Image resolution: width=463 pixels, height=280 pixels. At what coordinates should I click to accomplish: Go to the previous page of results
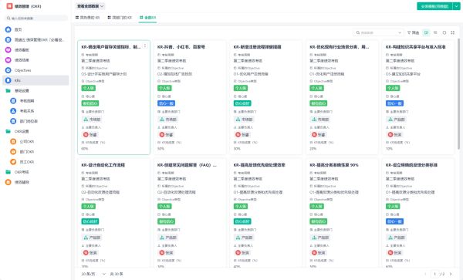[x=426, y=274]
